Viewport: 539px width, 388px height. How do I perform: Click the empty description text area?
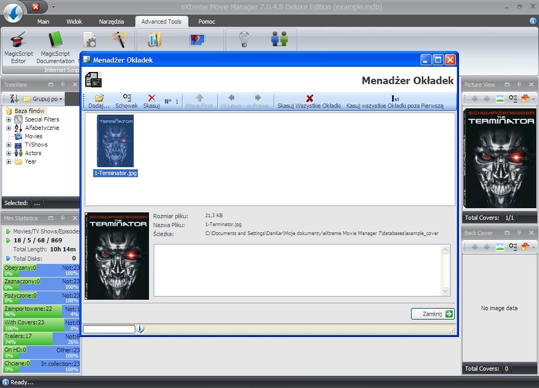pyautogui.click(x=297, y=270)
